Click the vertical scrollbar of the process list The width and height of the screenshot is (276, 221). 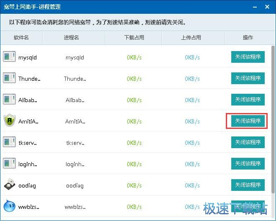(x=273, y=120)
